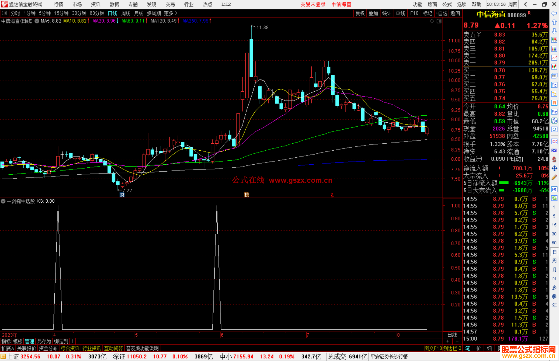Image resolution: width=559 pixels, height=361 pixels.
Task: Open the 多周期 multi-period view
Action: [154, 13]
